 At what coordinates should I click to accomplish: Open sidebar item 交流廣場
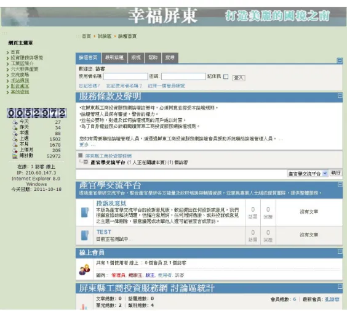click(20, 75)
